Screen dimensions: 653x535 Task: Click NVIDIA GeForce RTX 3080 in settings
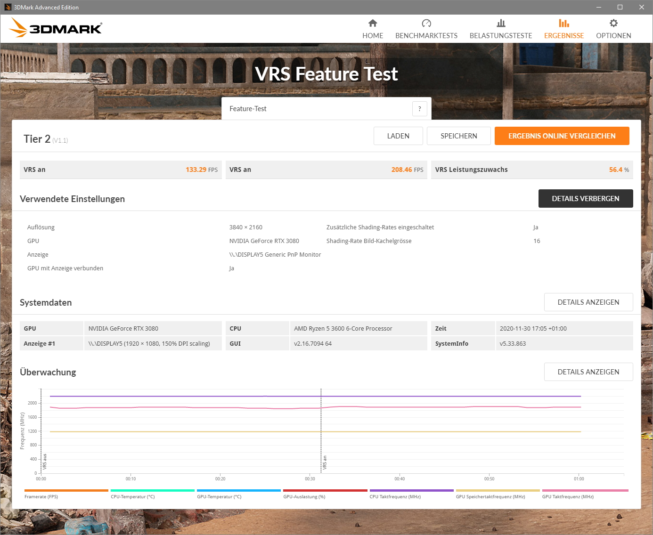pos(264,241)
